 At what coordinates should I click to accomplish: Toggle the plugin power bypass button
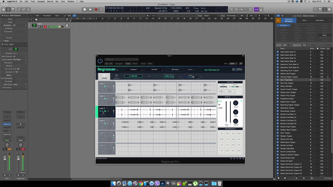100,61
